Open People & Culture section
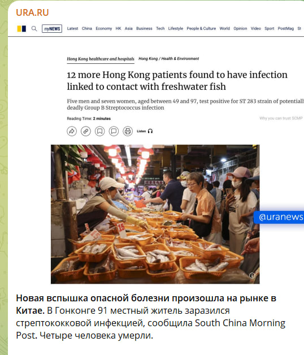This screenshot has width=304, height=355. (x=201, y=28)
